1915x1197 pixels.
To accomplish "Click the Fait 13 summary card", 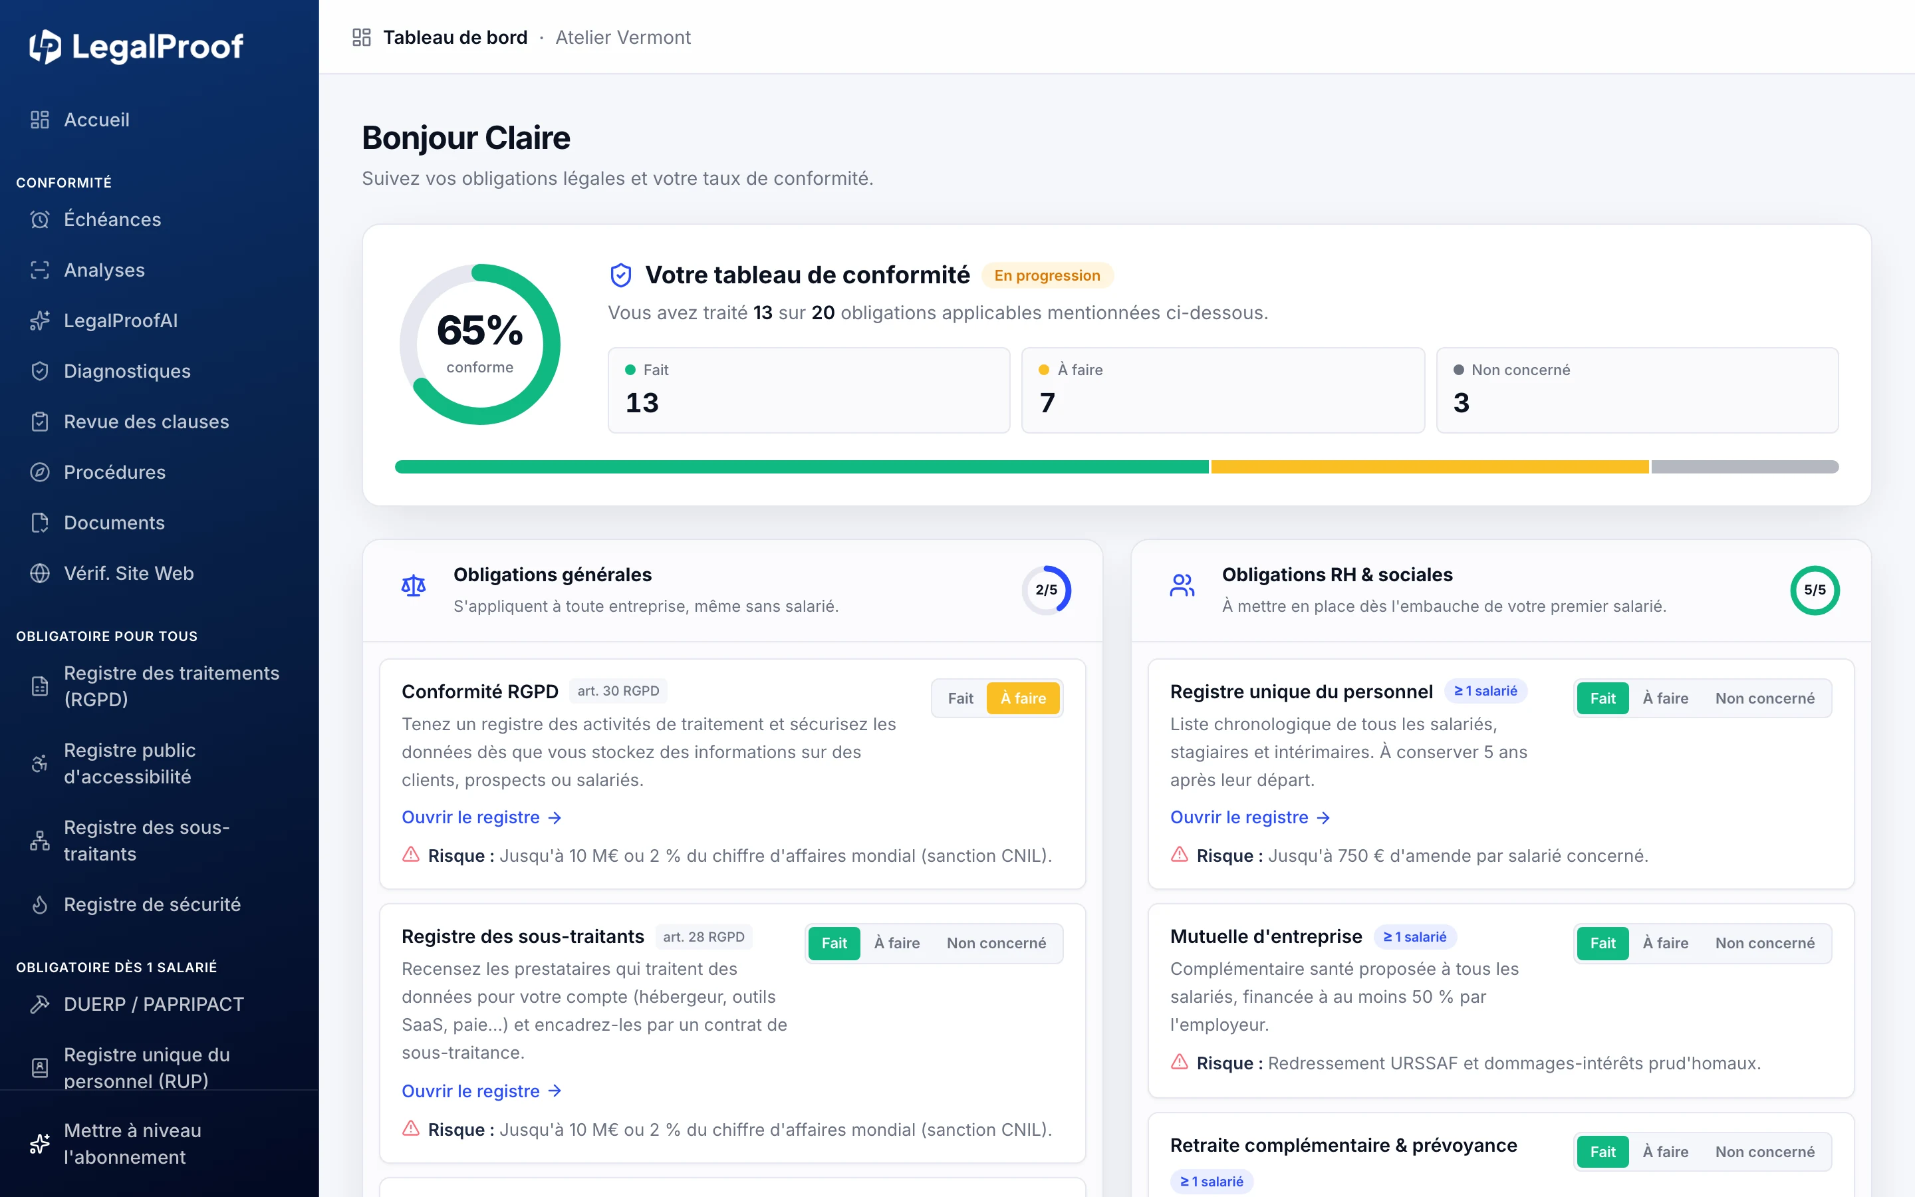I will pos(809,390).
